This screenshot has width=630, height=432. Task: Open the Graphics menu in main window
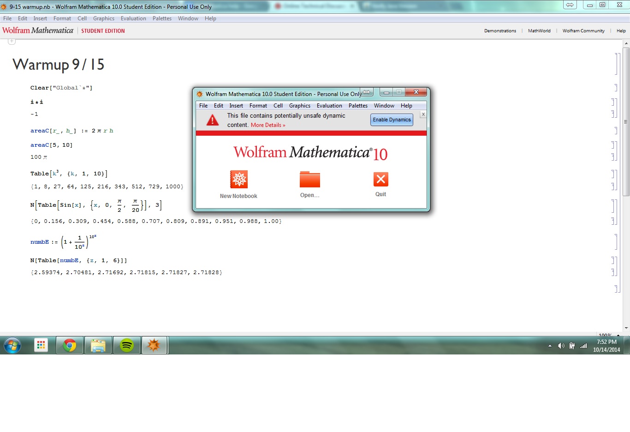tap(104, 18)
